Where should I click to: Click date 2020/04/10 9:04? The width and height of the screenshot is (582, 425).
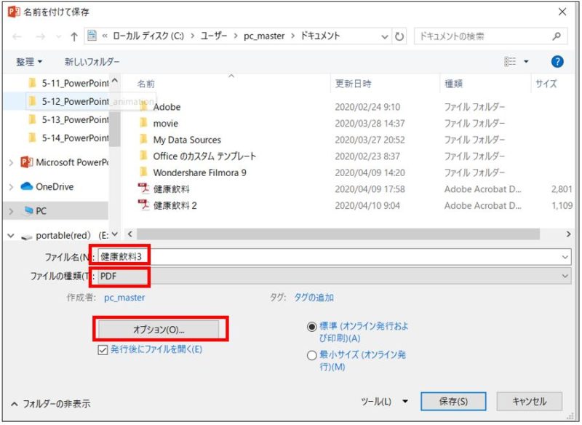(x=367, y=205)
